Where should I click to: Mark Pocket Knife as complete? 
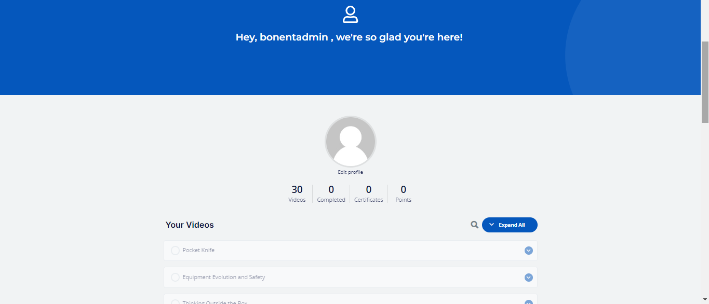point(175,250)
